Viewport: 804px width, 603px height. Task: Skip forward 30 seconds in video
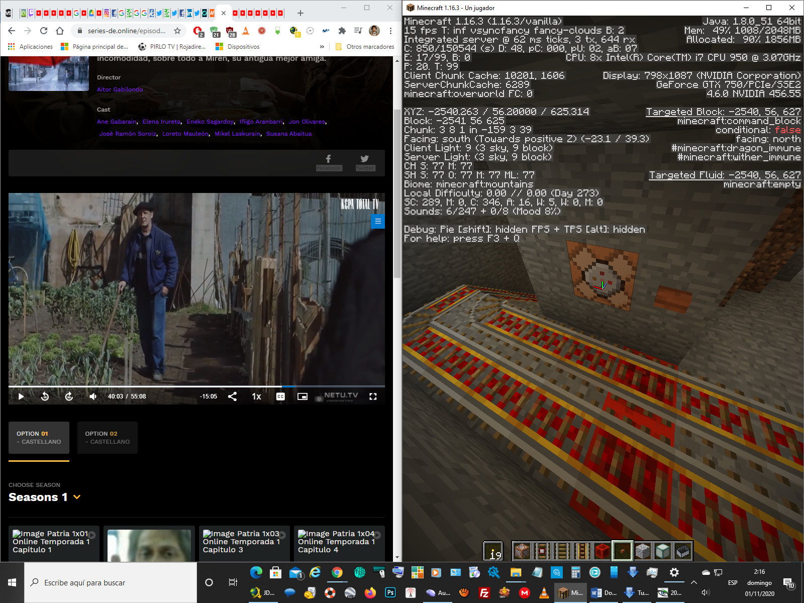(x=69, y=396)
